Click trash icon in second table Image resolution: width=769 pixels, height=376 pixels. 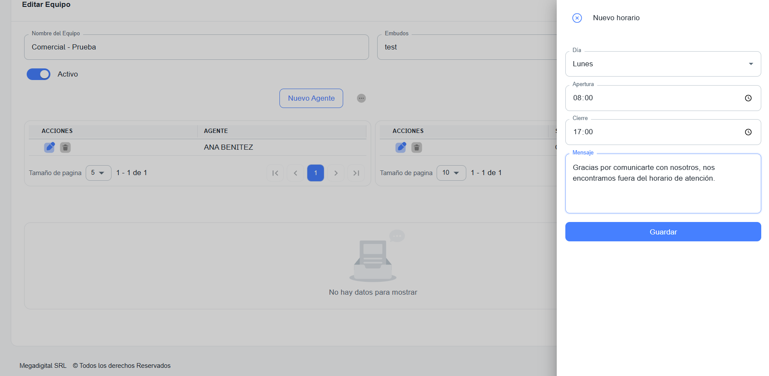point(416,148)
